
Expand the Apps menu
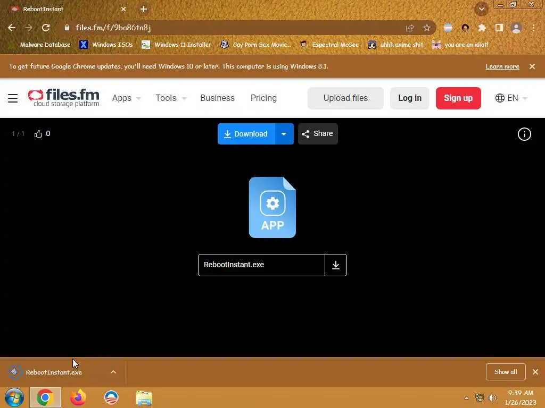click(126, 98)
